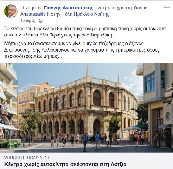Open the poster's round profile picture
Viewport: 173px width, 169px height.
(11, 11)
